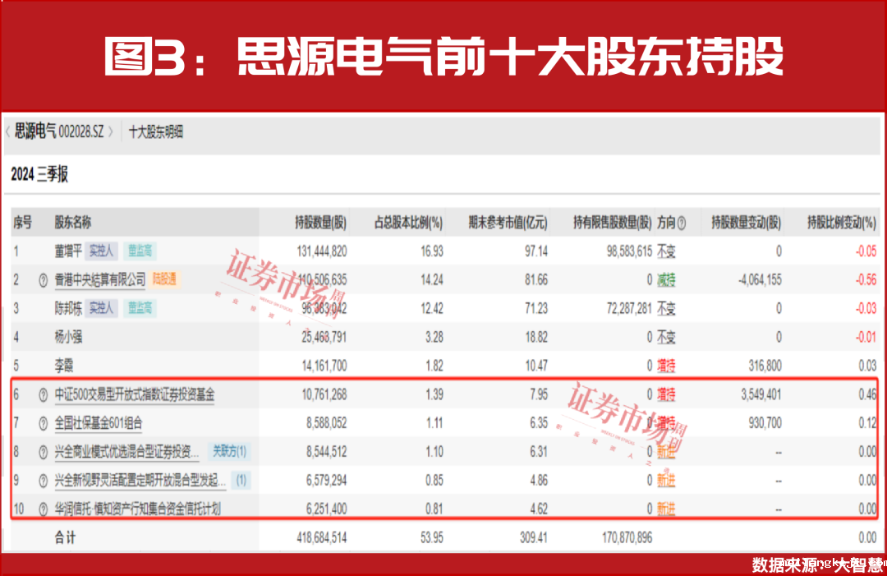Viewport: 887px width, 576px height.
Task: Click help icon beside 兴全商业模式优选混合型证券投资
Action: pos(43,452)
